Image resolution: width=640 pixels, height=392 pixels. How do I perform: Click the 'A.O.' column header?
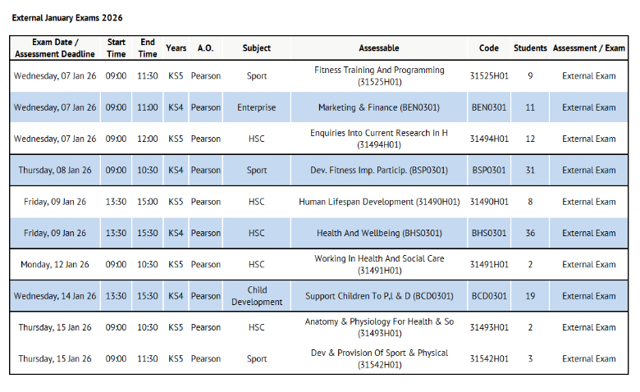tap(205, 48)
